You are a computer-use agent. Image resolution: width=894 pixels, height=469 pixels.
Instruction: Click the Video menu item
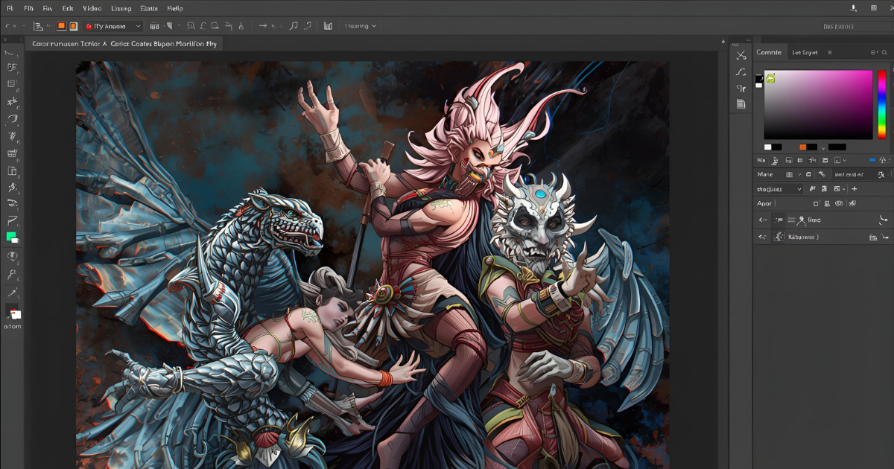92,8
